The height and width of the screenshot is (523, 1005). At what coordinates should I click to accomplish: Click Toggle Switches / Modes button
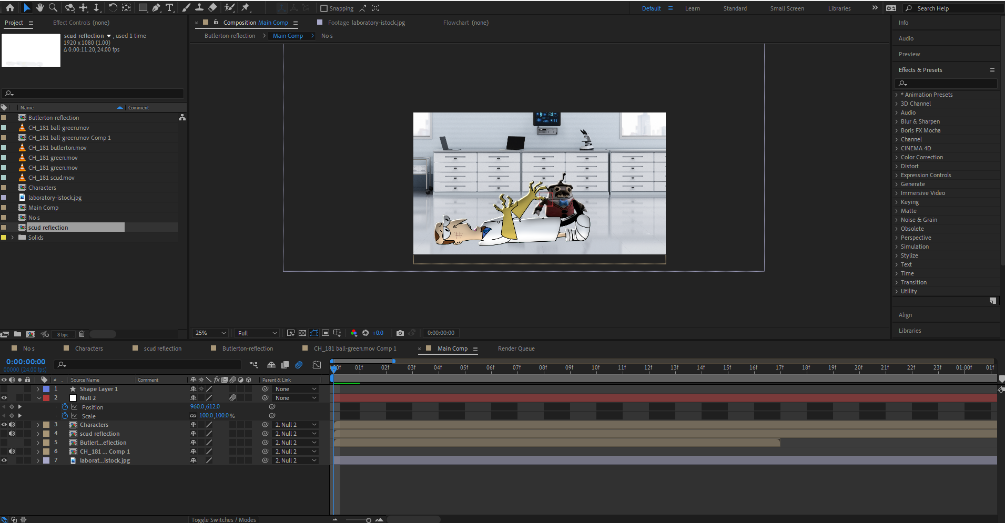tap(224, 520)
